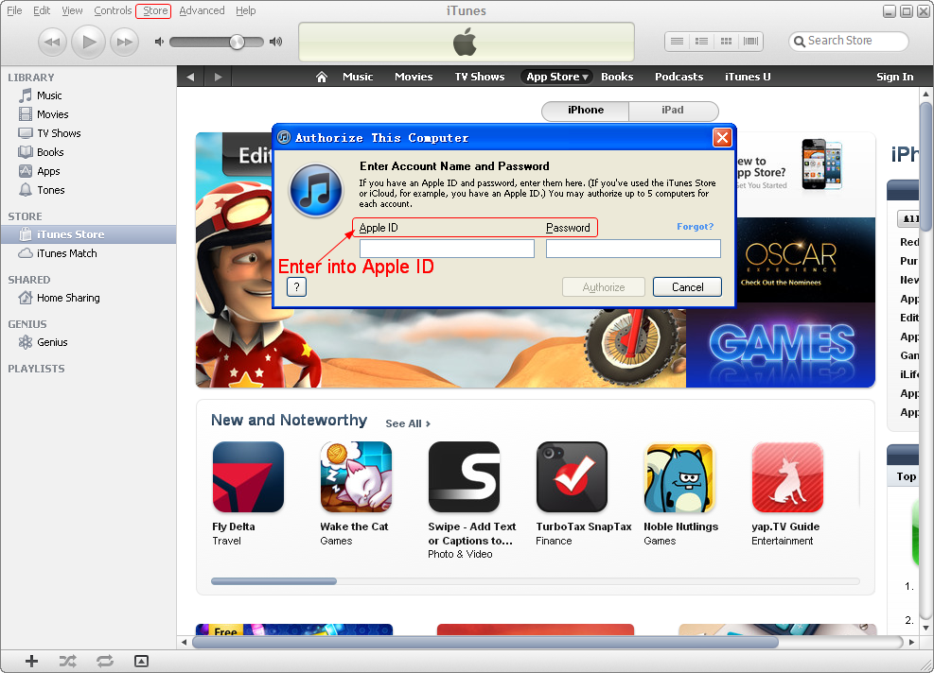Click the Sign In link
Screen dimensions: 934x673
[894, 77]
